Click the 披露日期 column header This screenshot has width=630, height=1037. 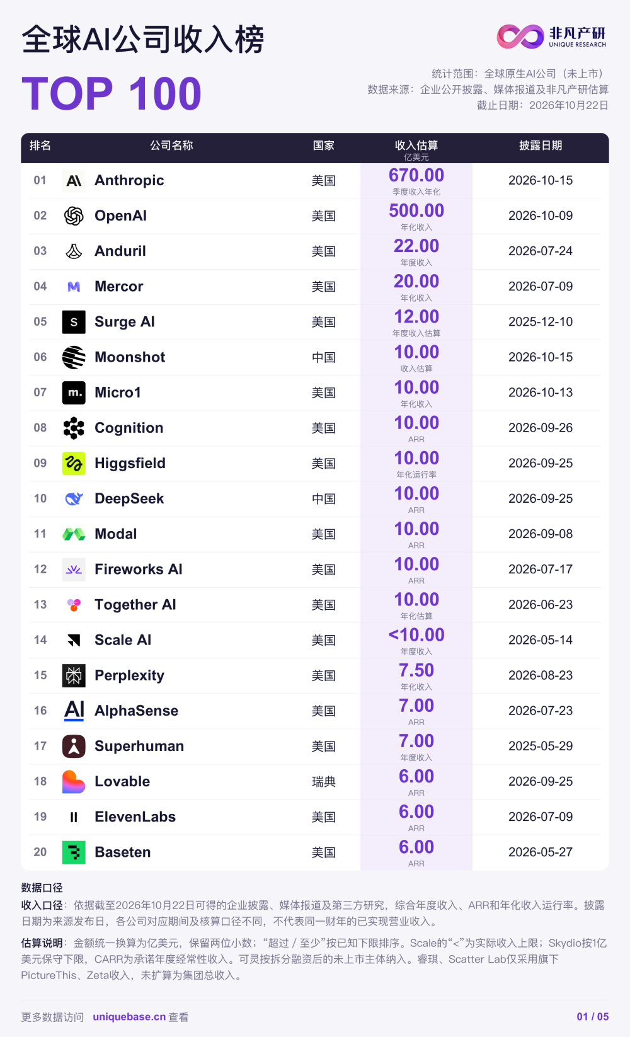541,146
